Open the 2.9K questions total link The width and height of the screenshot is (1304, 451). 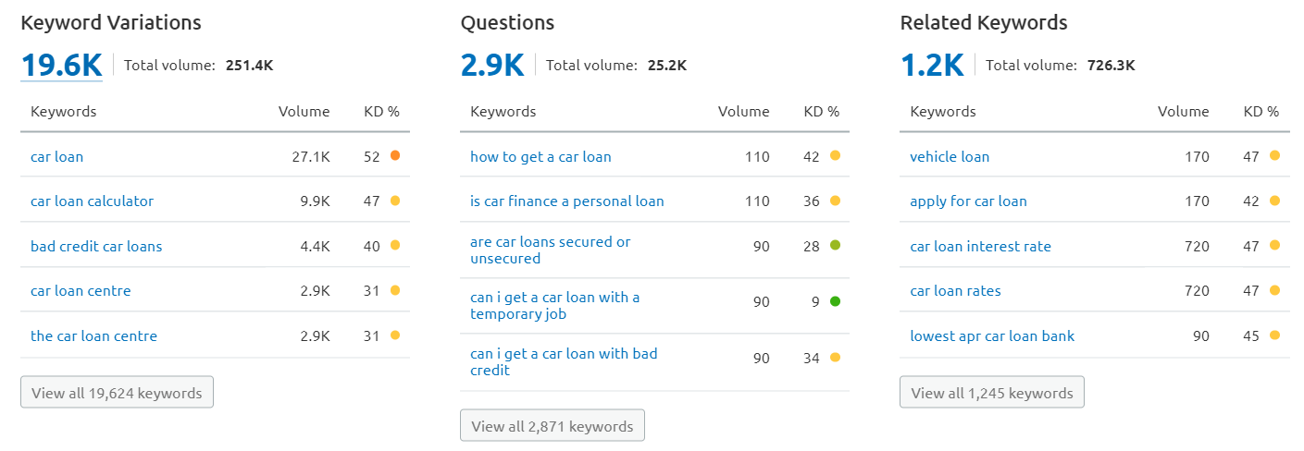click(492, 66)
